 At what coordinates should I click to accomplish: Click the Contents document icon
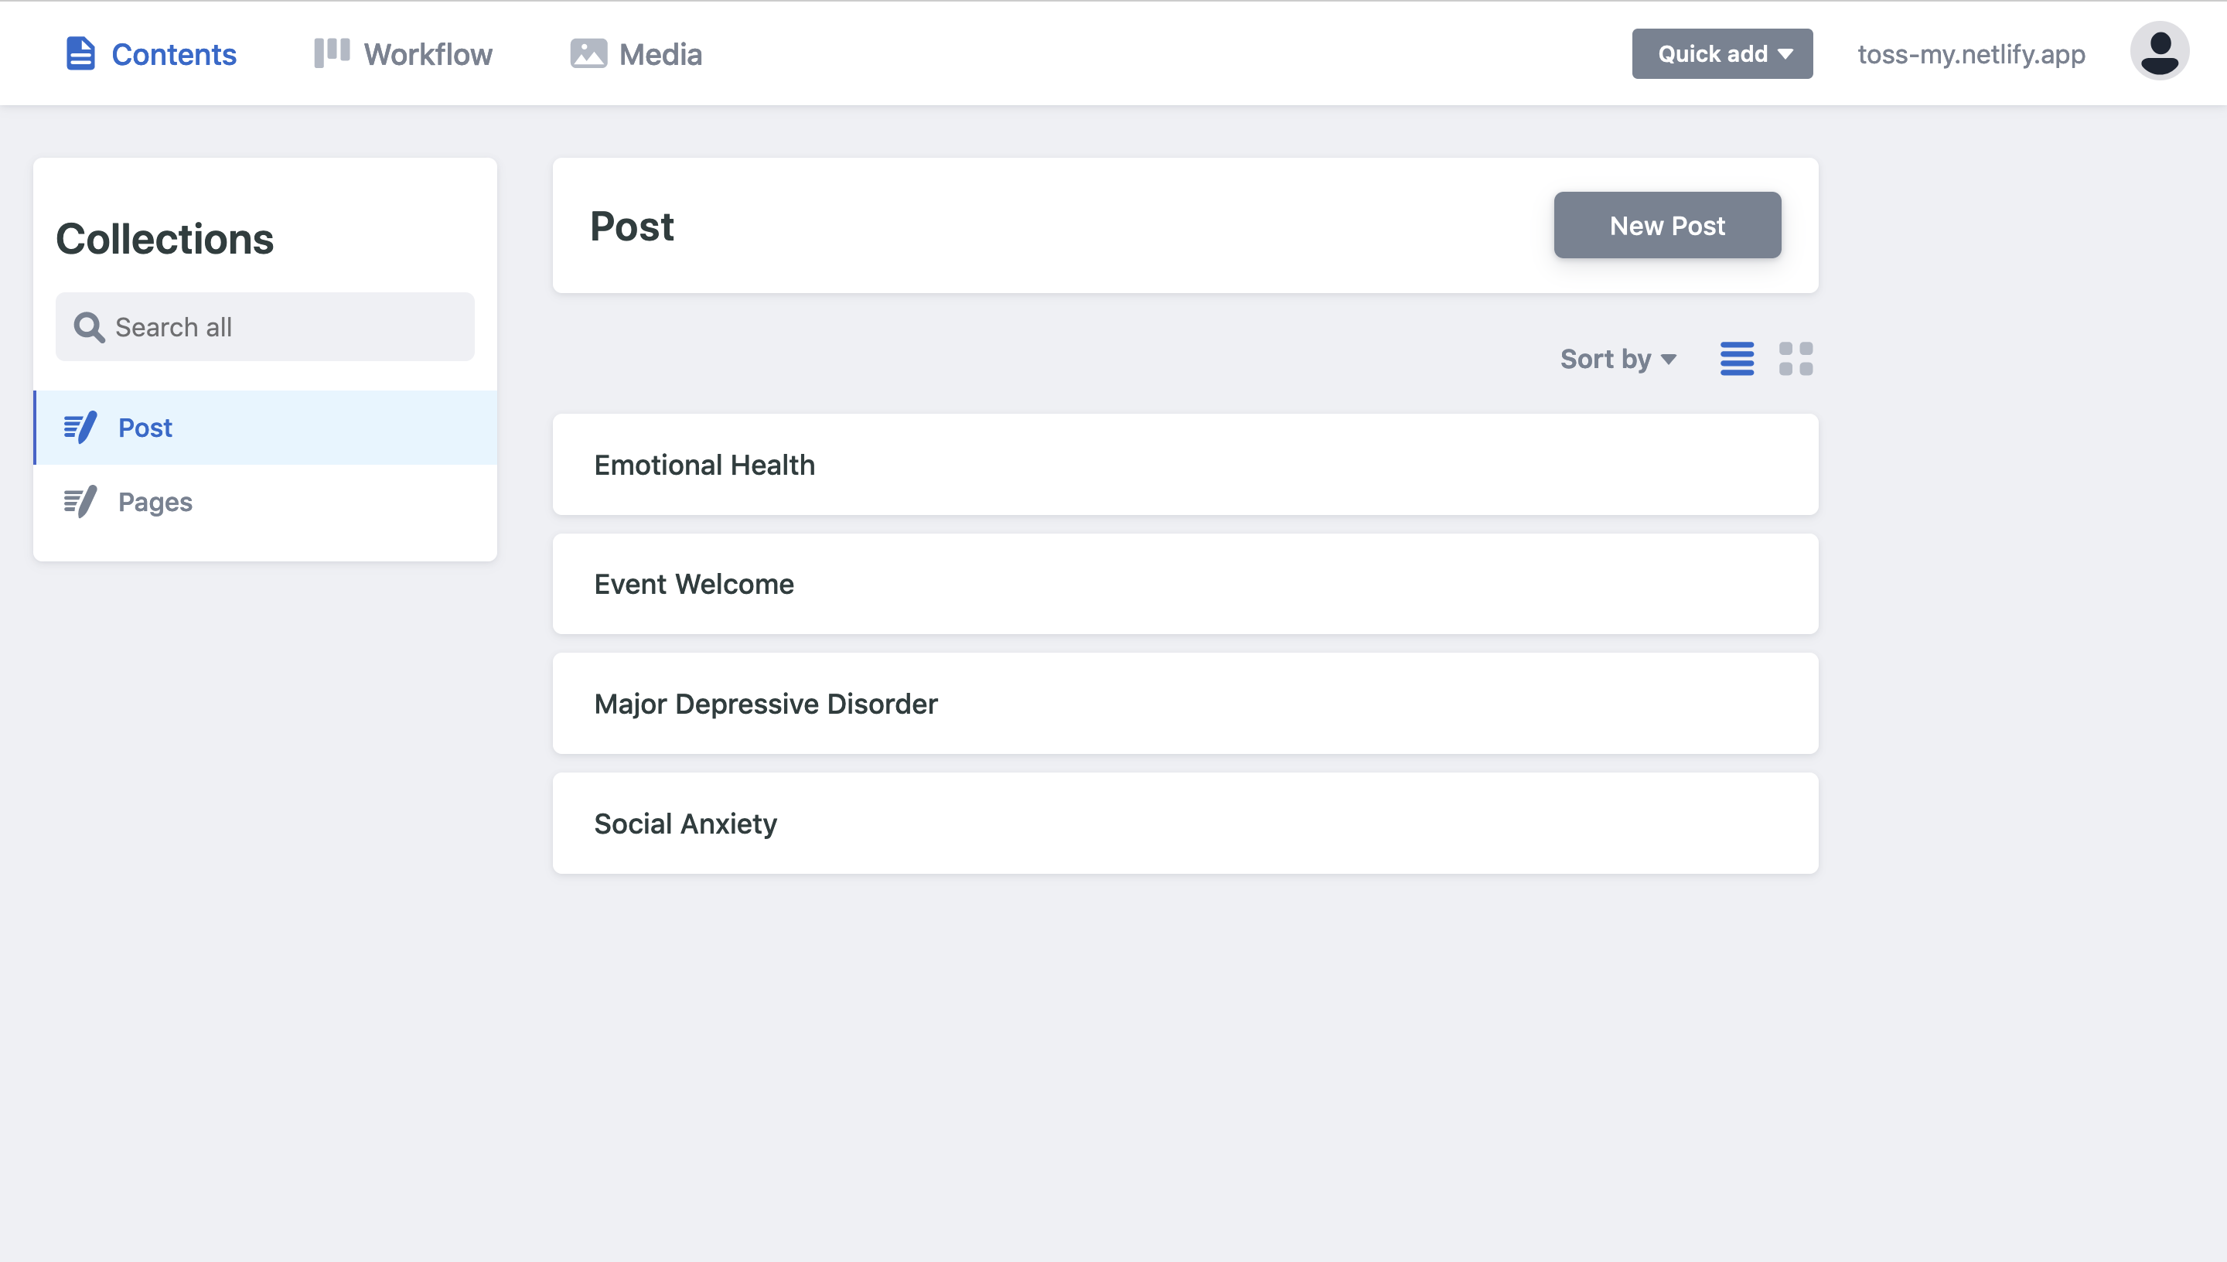point(80,53)
